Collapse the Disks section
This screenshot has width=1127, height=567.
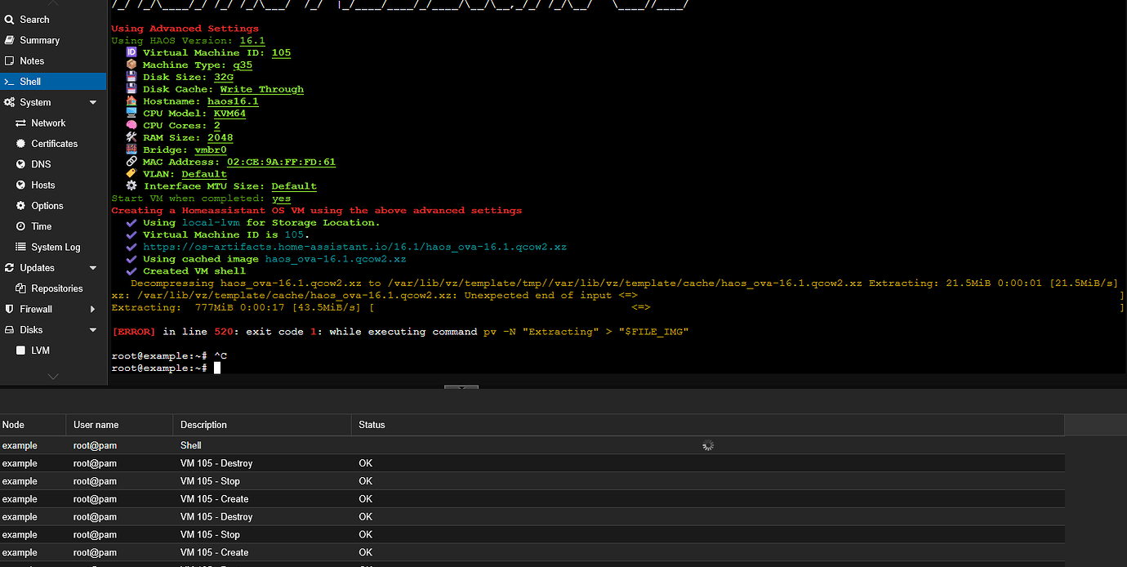92,329
